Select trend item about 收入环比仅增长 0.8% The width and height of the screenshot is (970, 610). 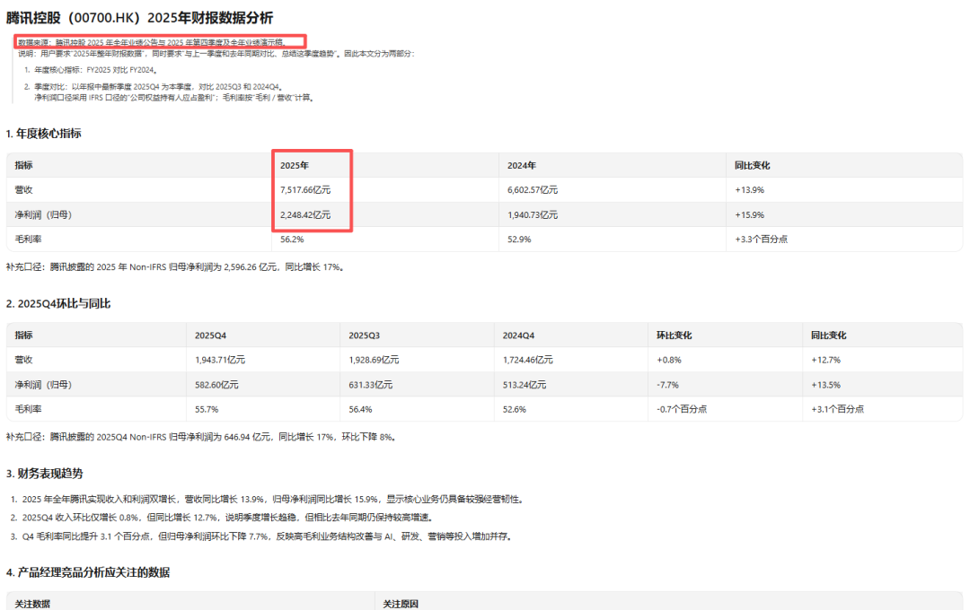tap(228, 518)
